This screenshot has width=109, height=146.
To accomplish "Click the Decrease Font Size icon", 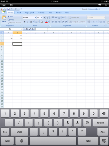I will (x=48, y=18).
